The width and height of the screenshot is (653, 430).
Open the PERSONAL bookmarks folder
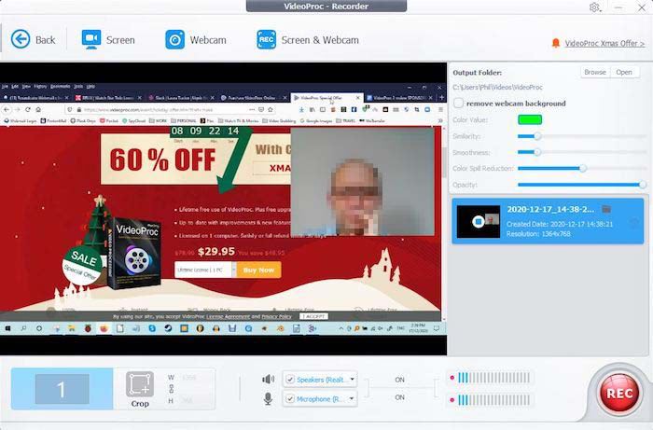[183, 120]
